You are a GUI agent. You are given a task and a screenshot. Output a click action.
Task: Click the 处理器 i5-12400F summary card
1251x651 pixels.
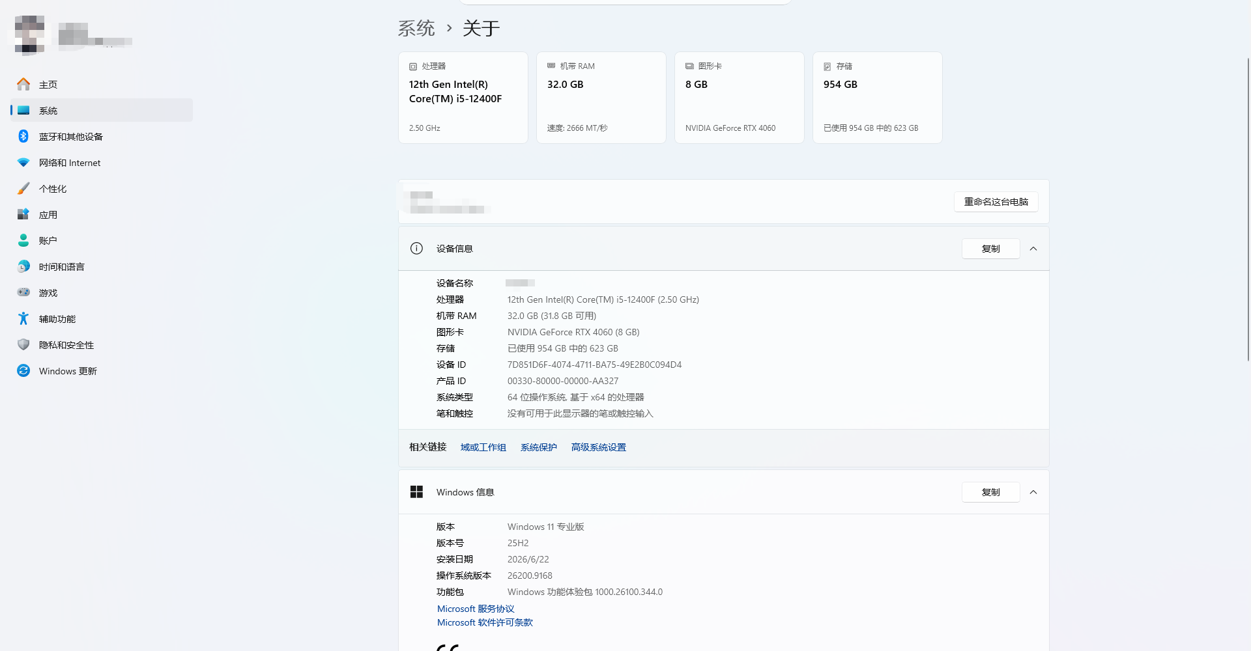pos(463,98)
